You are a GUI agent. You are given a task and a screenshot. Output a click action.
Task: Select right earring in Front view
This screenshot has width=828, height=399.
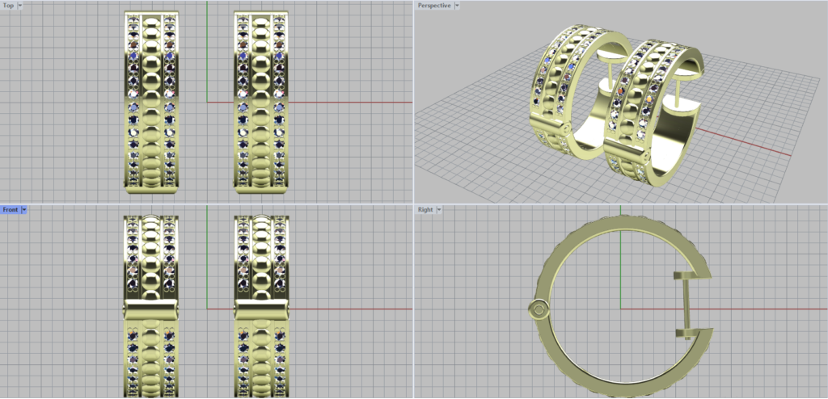261,306
